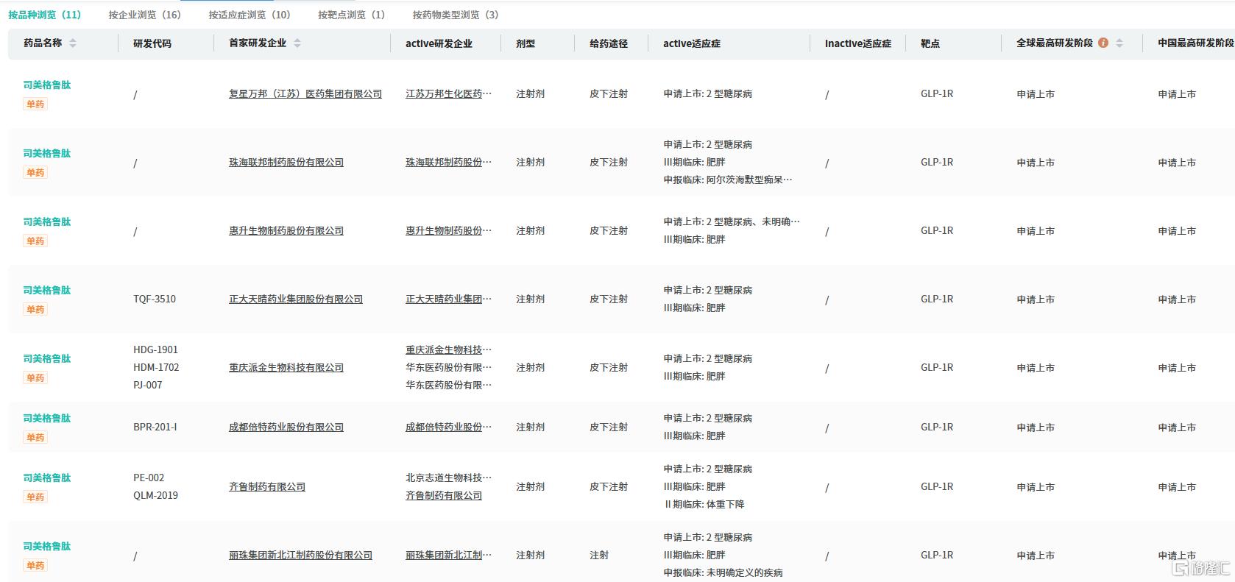
Task: Open 丽珠集团新北江制药股份有限公司 first developer link
Action: [300, 556]
